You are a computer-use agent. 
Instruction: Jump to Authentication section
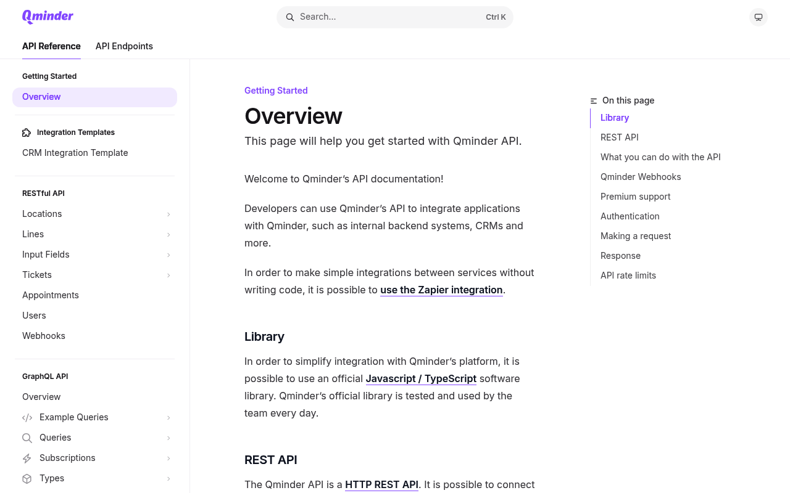point(630,216)
